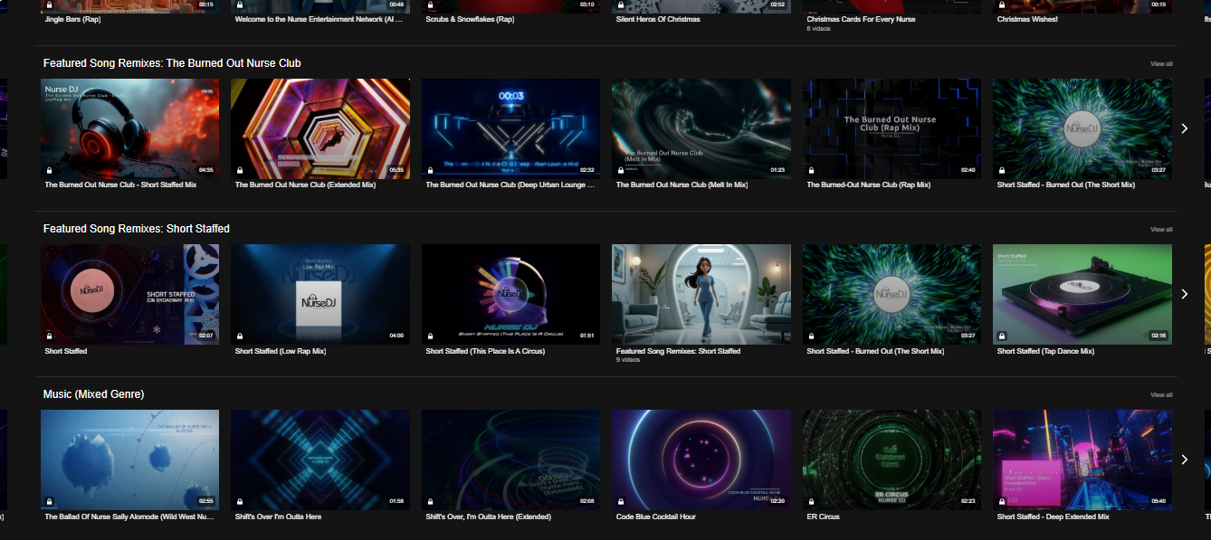The width and height of the screenshot is (1211, 540).
Task: Click lock icon on Burned-Out Nurse Club Rap Mix thumbnail
Action: [x=810, y=170]
